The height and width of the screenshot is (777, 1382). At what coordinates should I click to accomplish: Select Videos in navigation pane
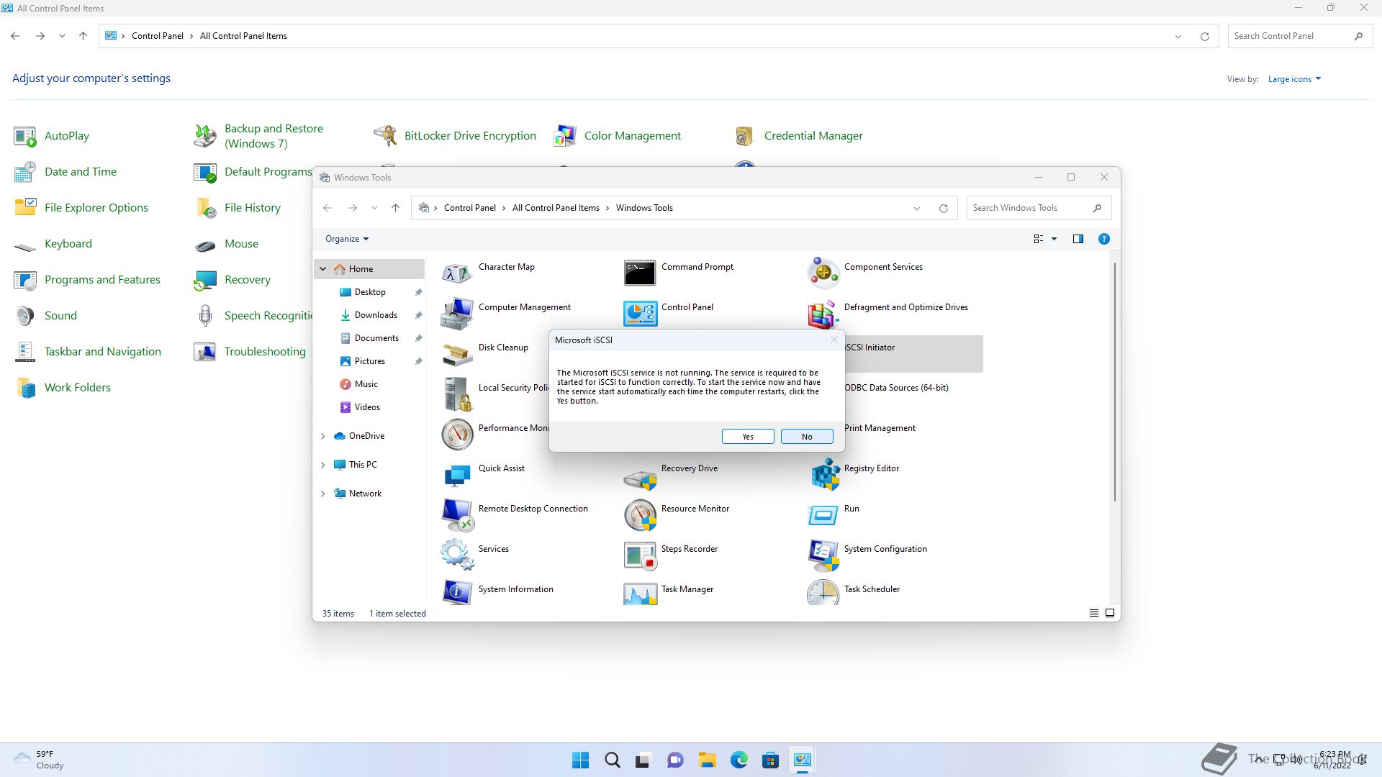click(367, 407)
